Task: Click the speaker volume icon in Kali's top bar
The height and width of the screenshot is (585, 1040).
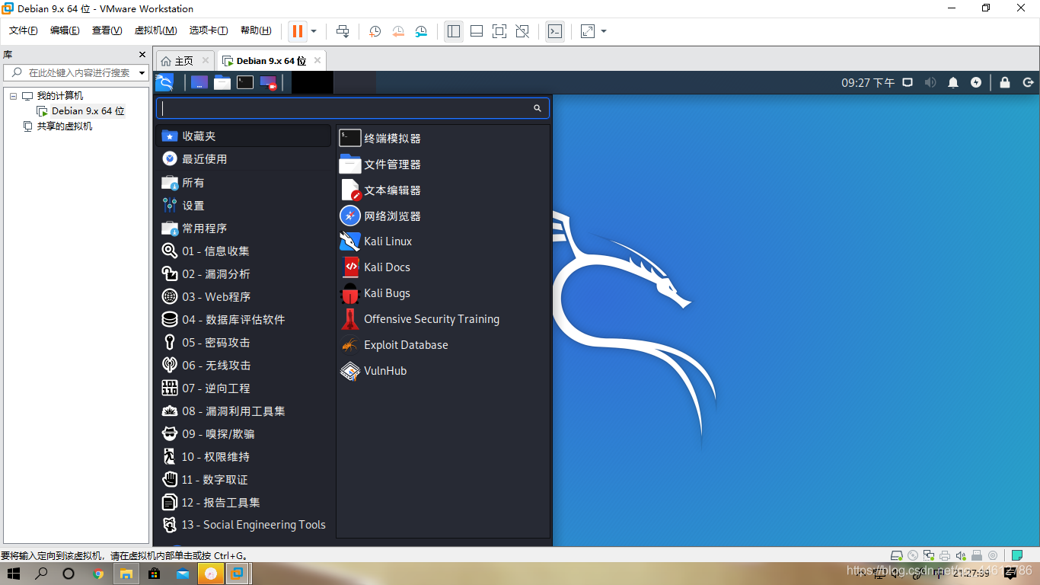Action: click(930, 82)
